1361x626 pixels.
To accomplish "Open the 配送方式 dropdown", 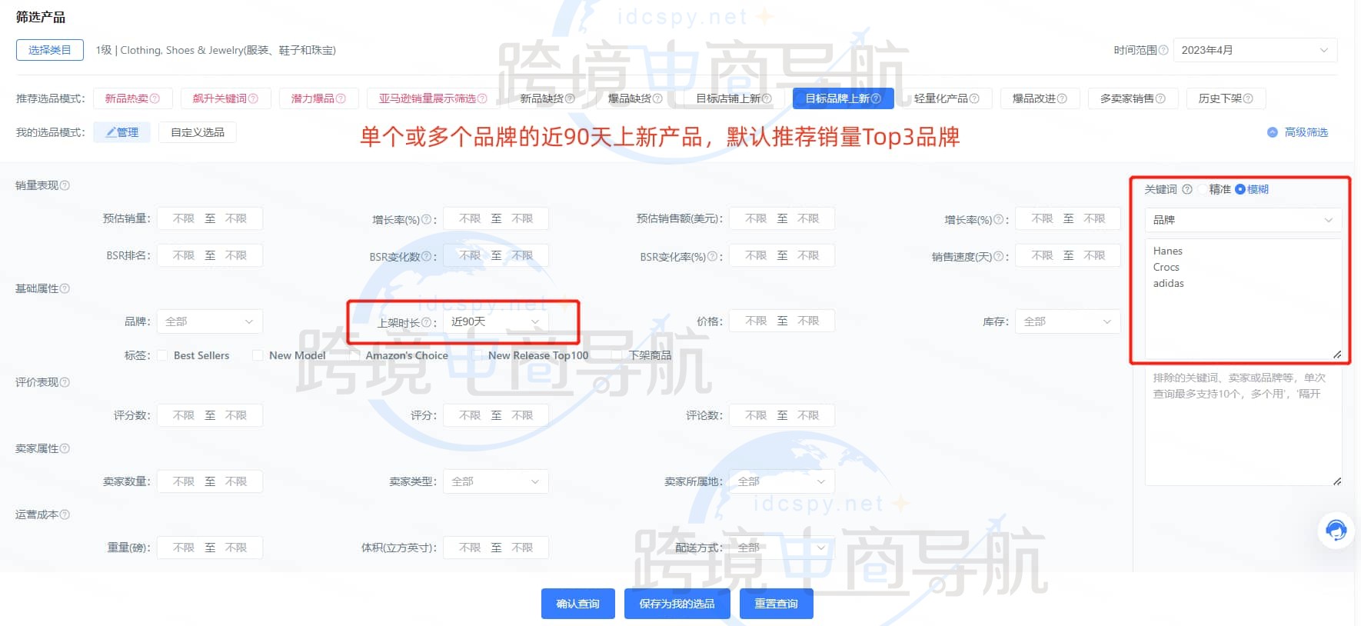I will coord(782,548).
